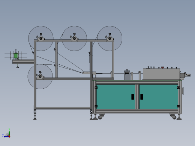Select the large grey machine housing box
The image size is (195, 146).
point(161,74)
